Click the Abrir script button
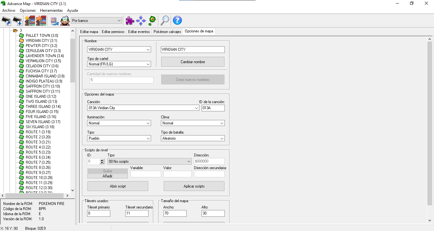434x231 pixels. 118,186
